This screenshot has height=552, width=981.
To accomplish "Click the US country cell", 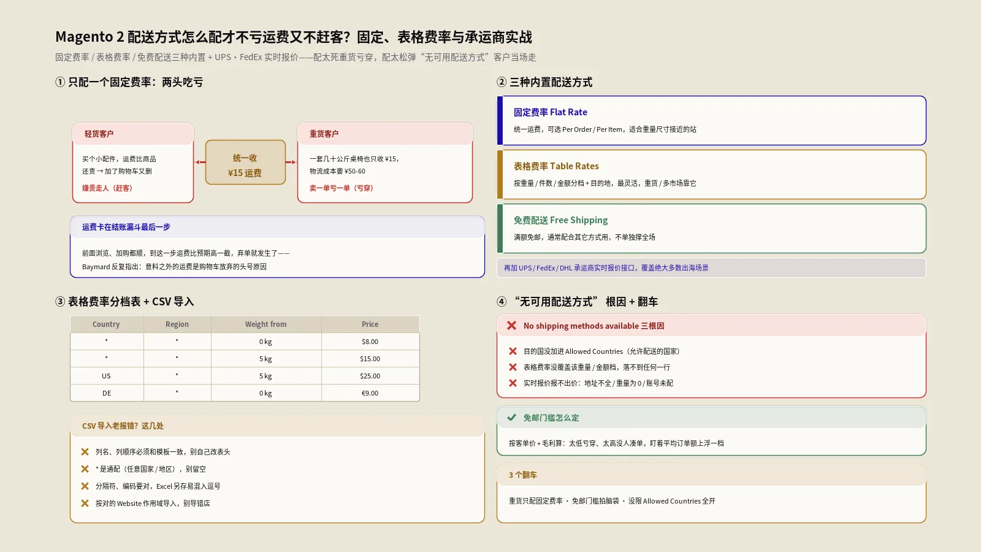I will tap(106, 376).
